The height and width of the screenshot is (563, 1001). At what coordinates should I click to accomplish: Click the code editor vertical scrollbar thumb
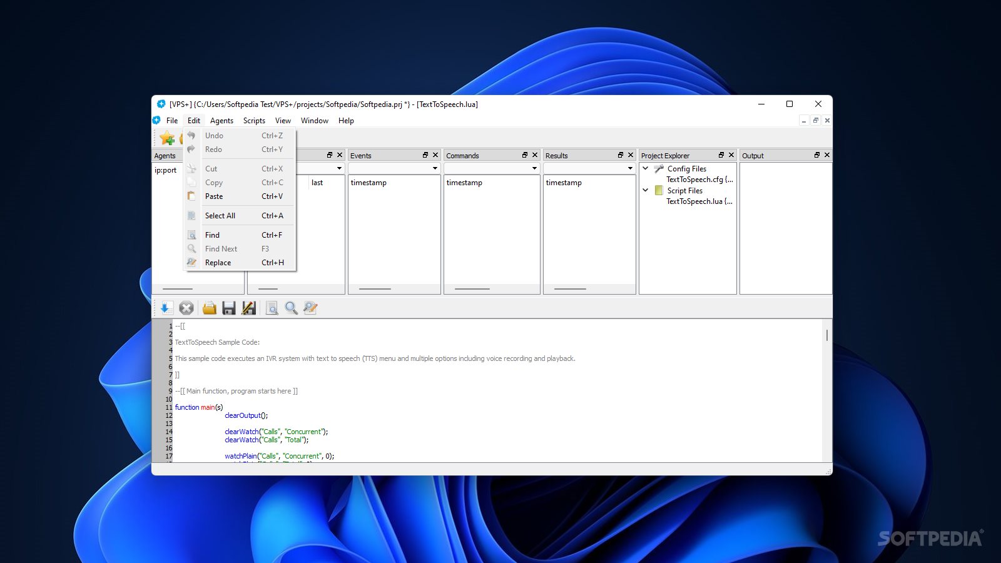tap(827, 335)
